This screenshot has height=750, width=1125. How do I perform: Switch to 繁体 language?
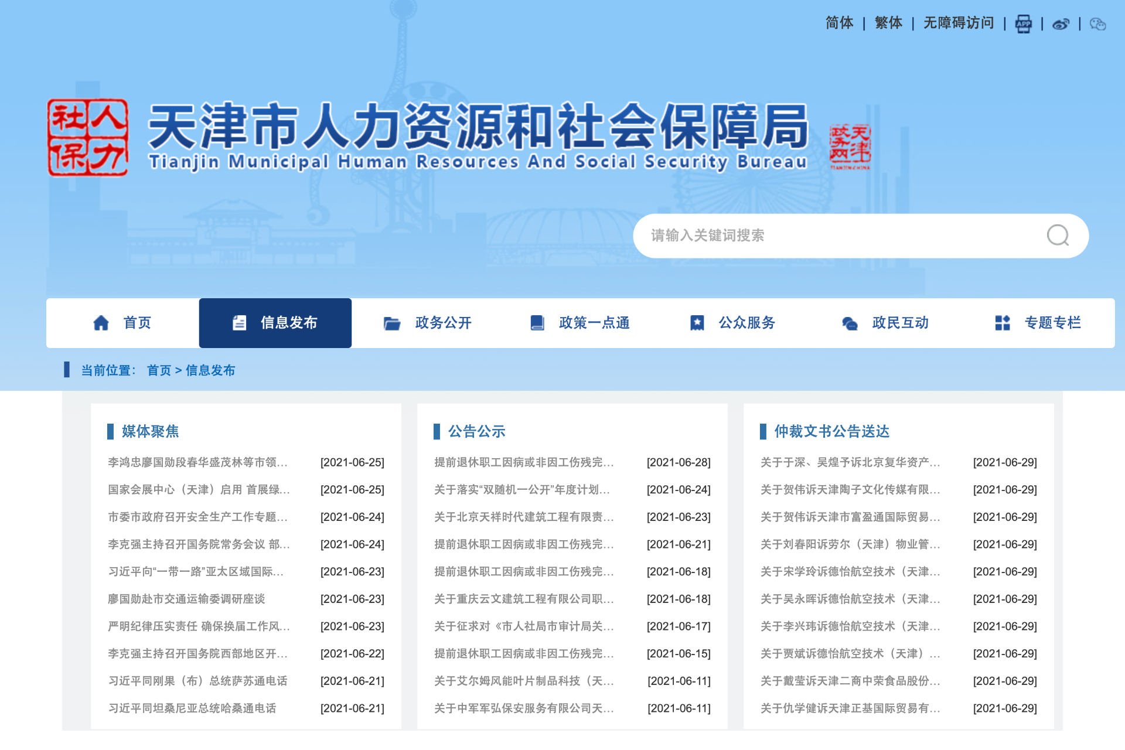click(x=888, y=23)
